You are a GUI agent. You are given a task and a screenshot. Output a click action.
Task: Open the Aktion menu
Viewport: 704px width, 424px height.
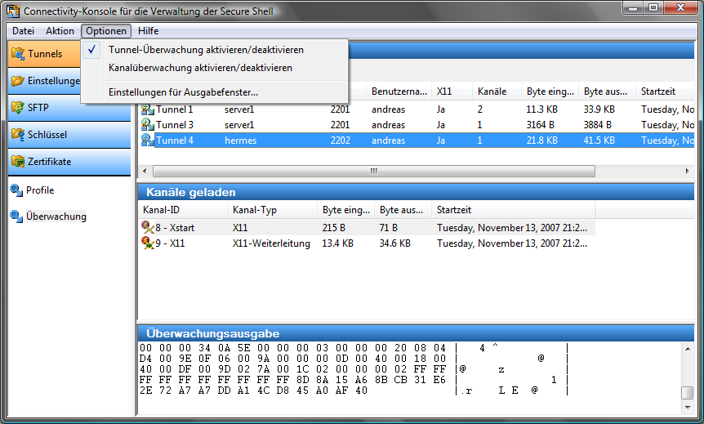[x=60, y=31]
